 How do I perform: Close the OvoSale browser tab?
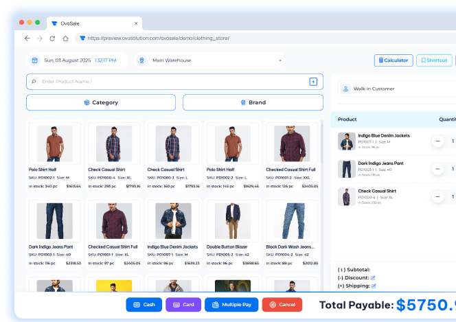(x=133, y=23)
